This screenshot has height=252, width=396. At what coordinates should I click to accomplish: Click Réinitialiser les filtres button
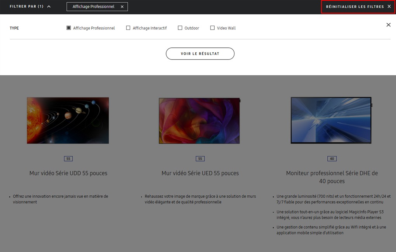358,7
